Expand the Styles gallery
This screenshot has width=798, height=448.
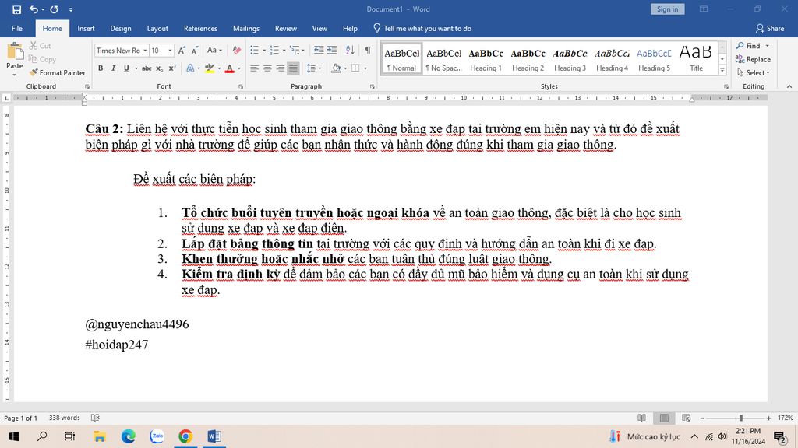click(x=721, y=72)
